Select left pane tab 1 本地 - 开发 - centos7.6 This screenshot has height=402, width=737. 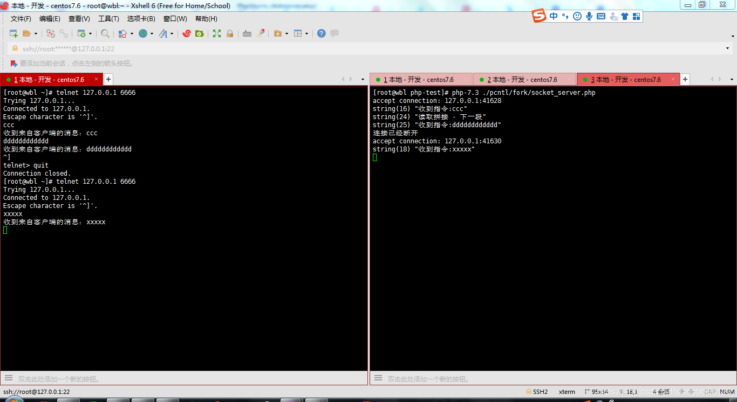tap(51, 79)
